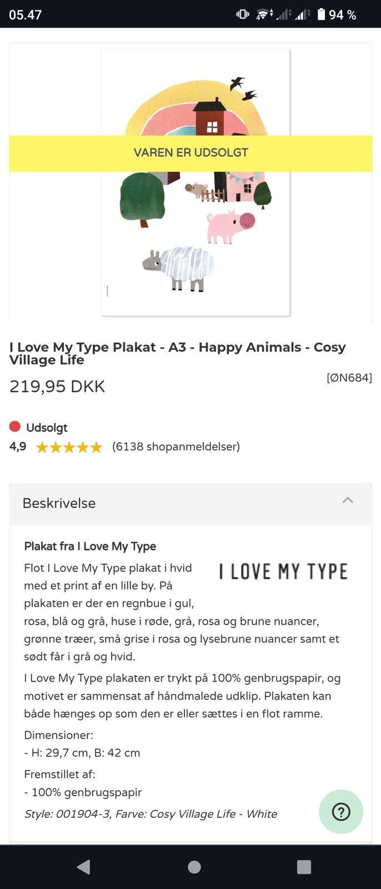This screenshot has width=381, height=889.
Task: Tap the Android back navigation icon
Action: pos(83,867)
